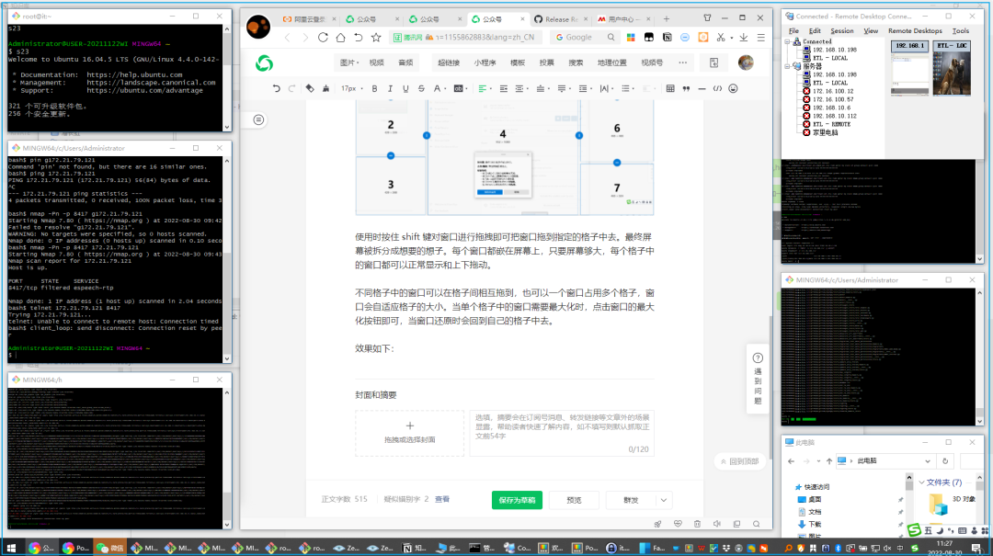
Task: Insert a horizontal divider using the dash icon
Action: (x=701, y=88)
